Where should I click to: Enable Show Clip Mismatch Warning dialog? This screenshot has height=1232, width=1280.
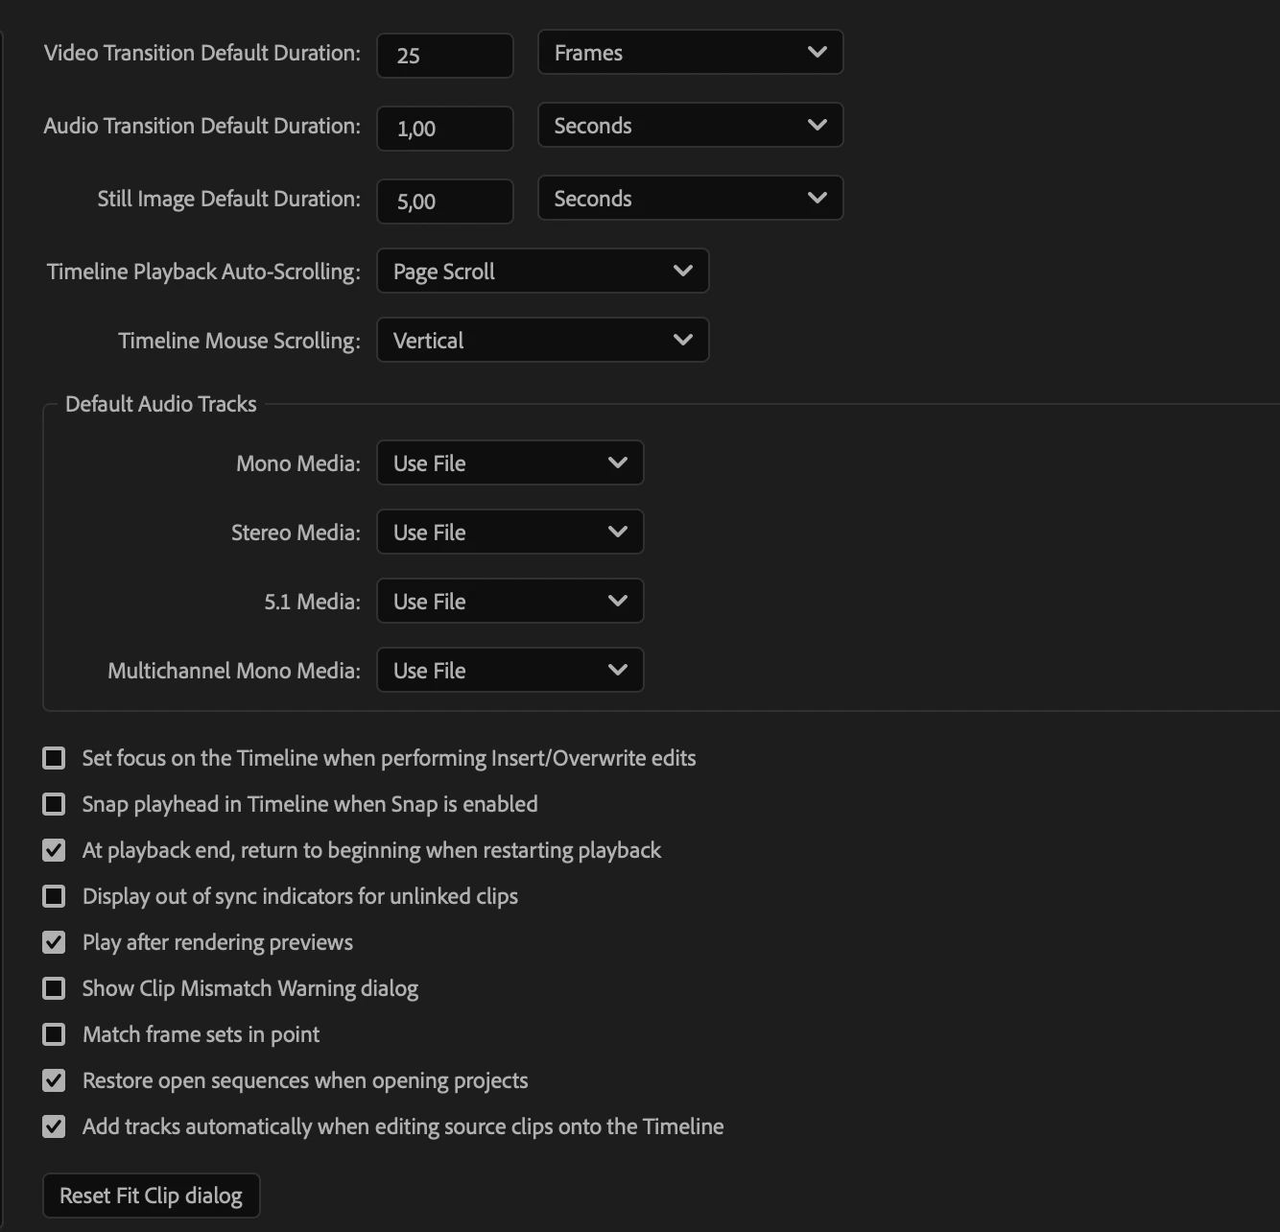click(54, 988)
